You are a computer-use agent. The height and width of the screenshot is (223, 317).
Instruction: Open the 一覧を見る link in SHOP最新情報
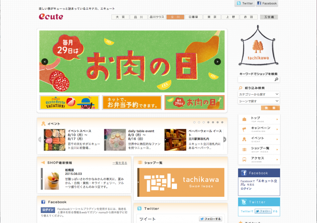120,163
